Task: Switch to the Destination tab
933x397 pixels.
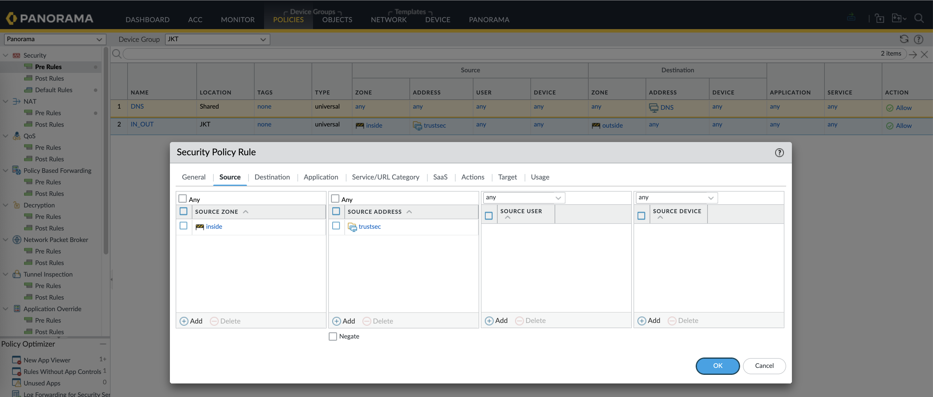Action: (x=272, y=177)
